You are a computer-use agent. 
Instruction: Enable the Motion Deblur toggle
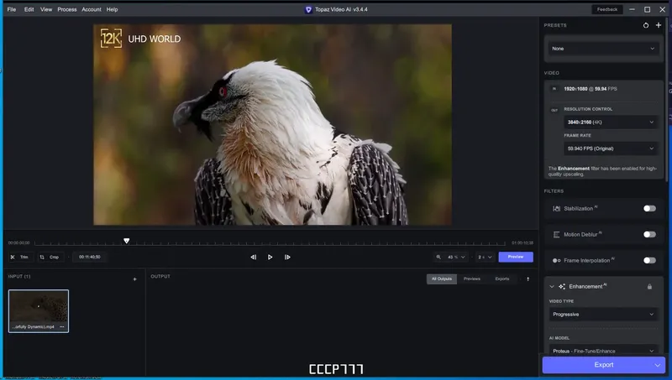click(x=649, y=235)
